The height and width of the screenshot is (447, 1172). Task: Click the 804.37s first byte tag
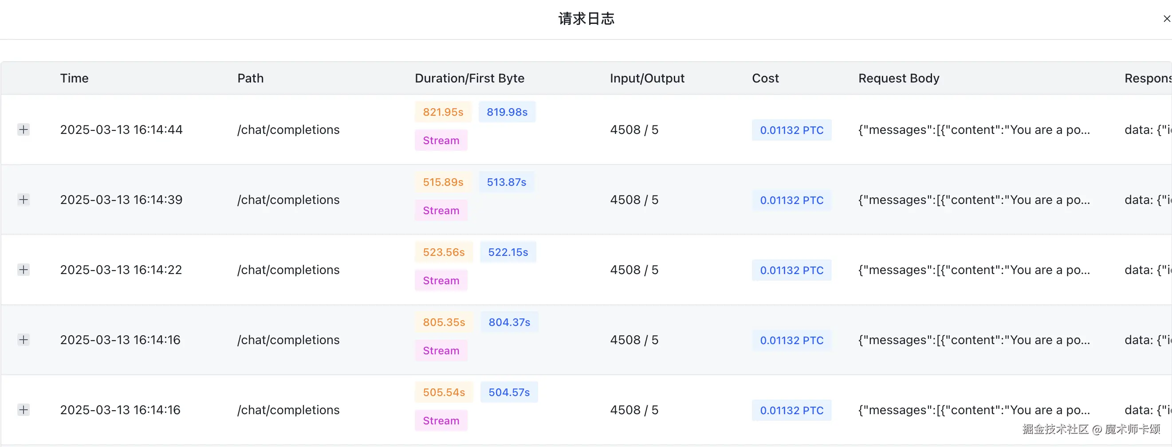[x=509, y=322]
